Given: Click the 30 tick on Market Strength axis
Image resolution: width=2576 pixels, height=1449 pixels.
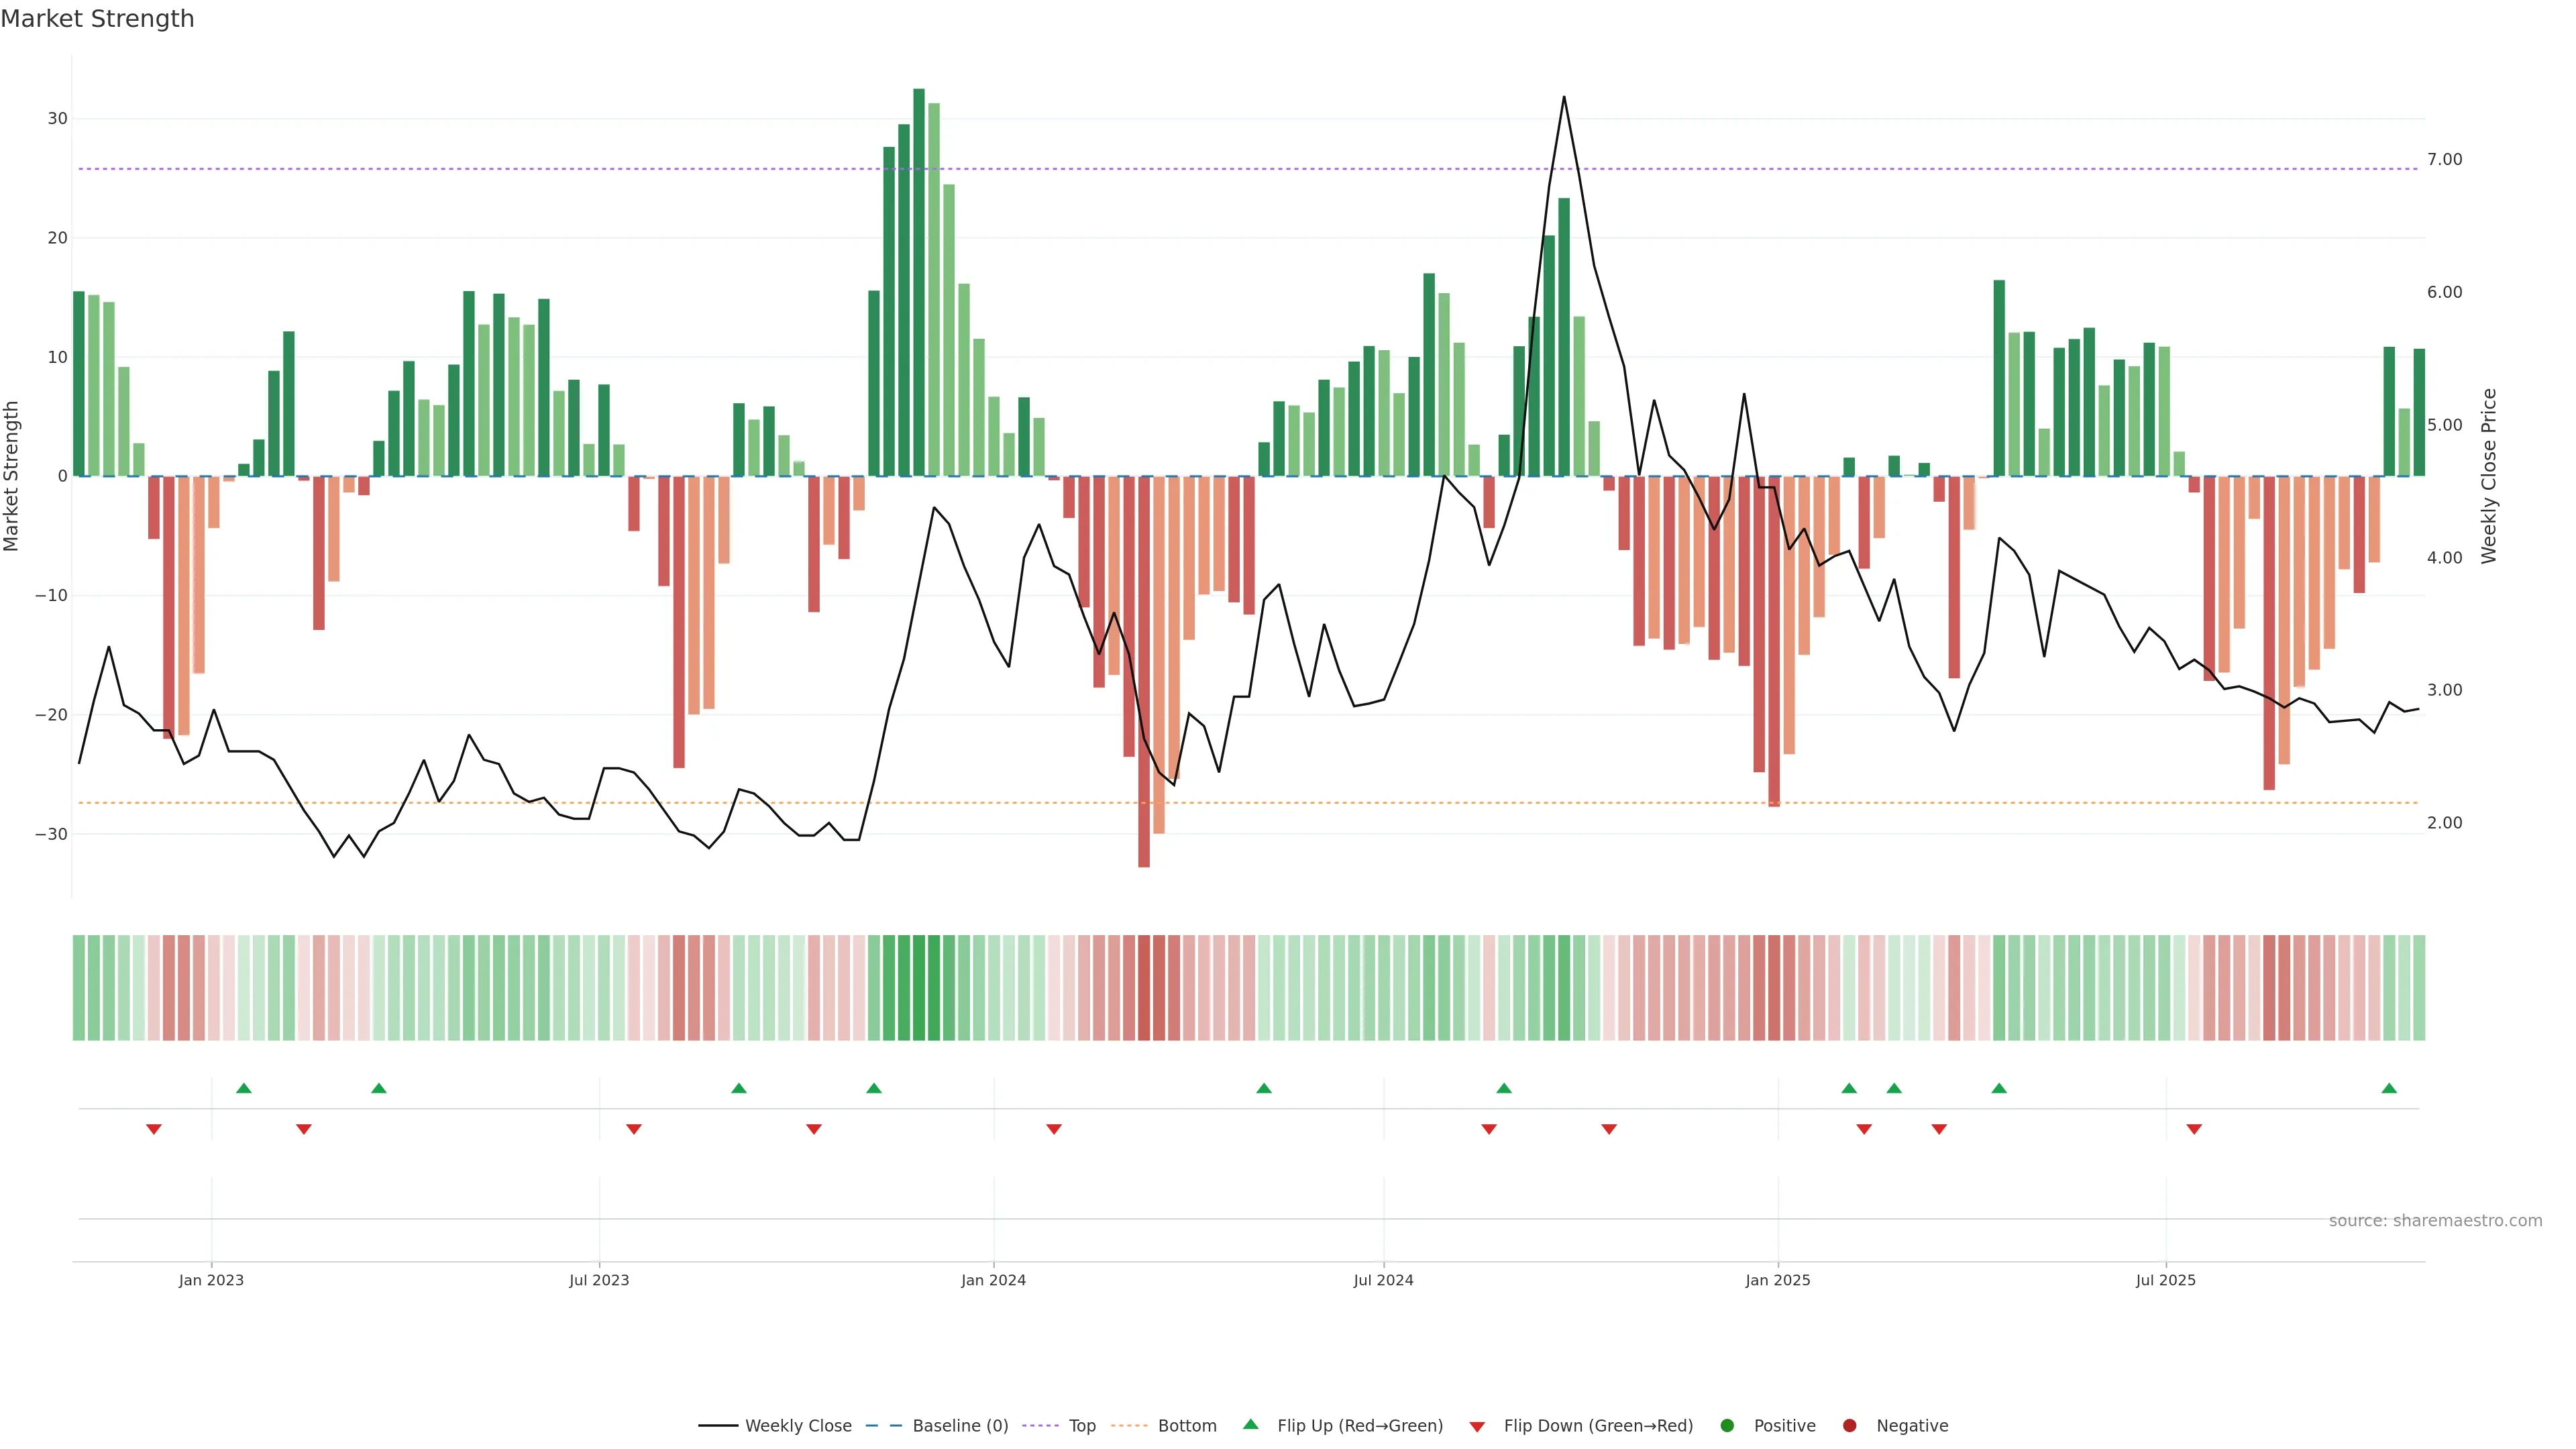Looking at the screenshot, I should click(57, 118).
